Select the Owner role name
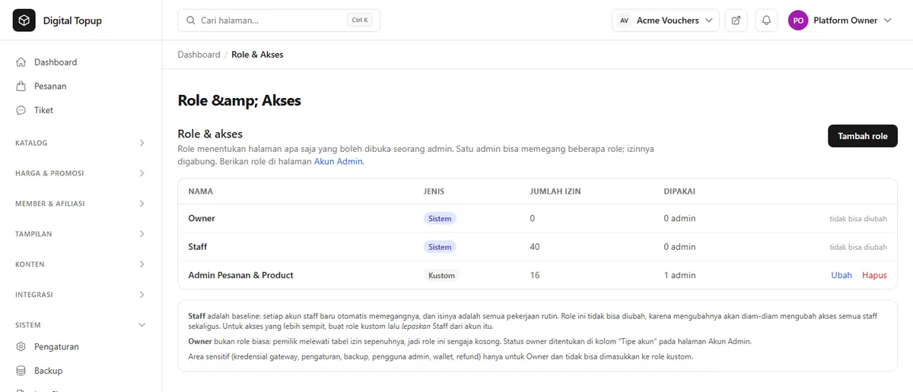 [202, 218]
